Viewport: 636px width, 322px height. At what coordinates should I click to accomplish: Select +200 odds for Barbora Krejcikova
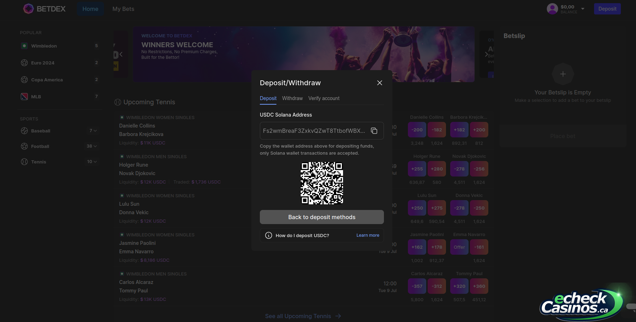click(479, 130)
